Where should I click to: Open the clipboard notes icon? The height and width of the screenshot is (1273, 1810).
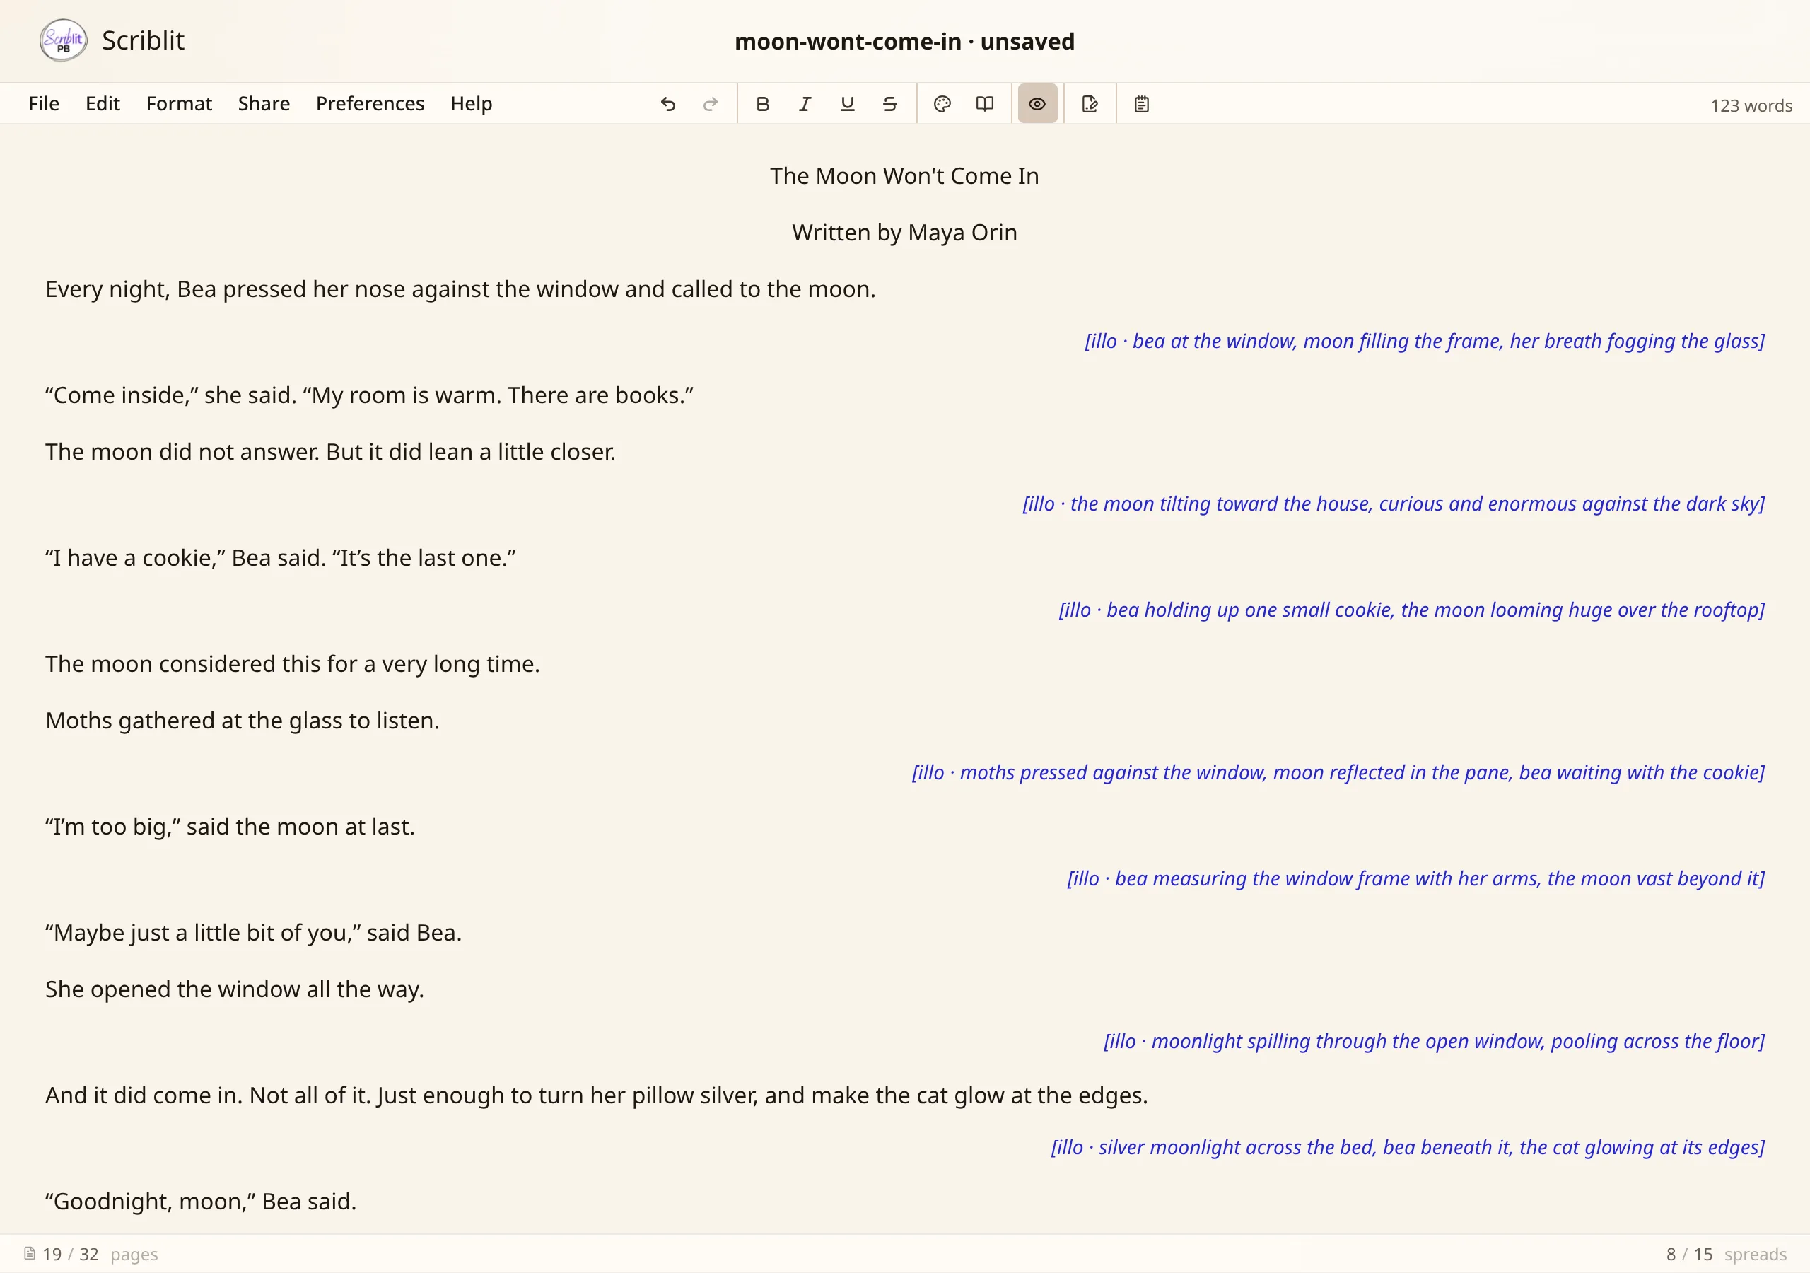click(1141, 104)
